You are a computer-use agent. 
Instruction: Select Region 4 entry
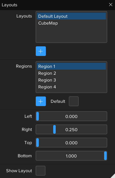point(71,87)
